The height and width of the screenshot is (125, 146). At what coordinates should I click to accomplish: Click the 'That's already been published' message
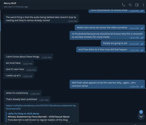[x=27, y=99]
